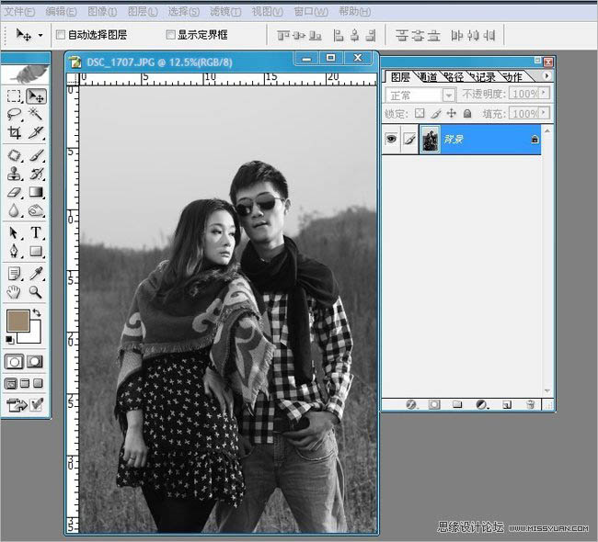Switch to the 通道 channels tab

427,77
